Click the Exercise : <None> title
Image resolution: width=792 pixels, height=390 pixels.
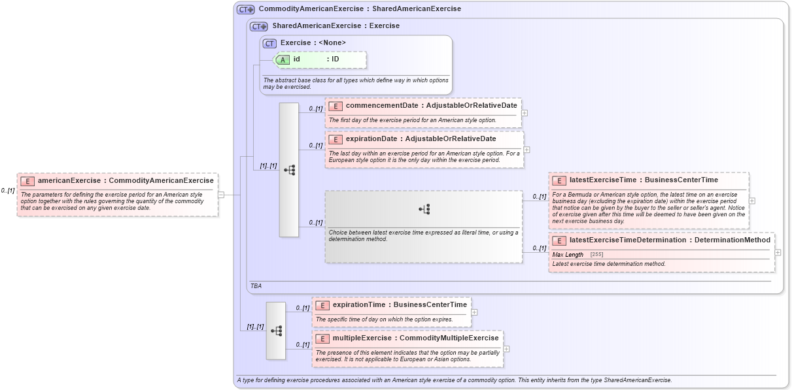click(x=313, y=43)
